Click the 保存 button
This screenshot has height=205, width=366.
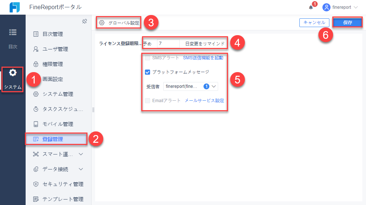coord(348,23)
